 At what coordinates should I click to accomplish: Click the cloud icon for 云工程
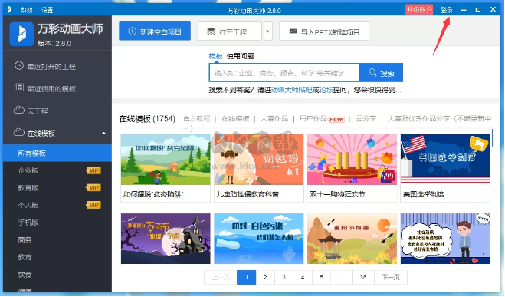tap(19, 110)
